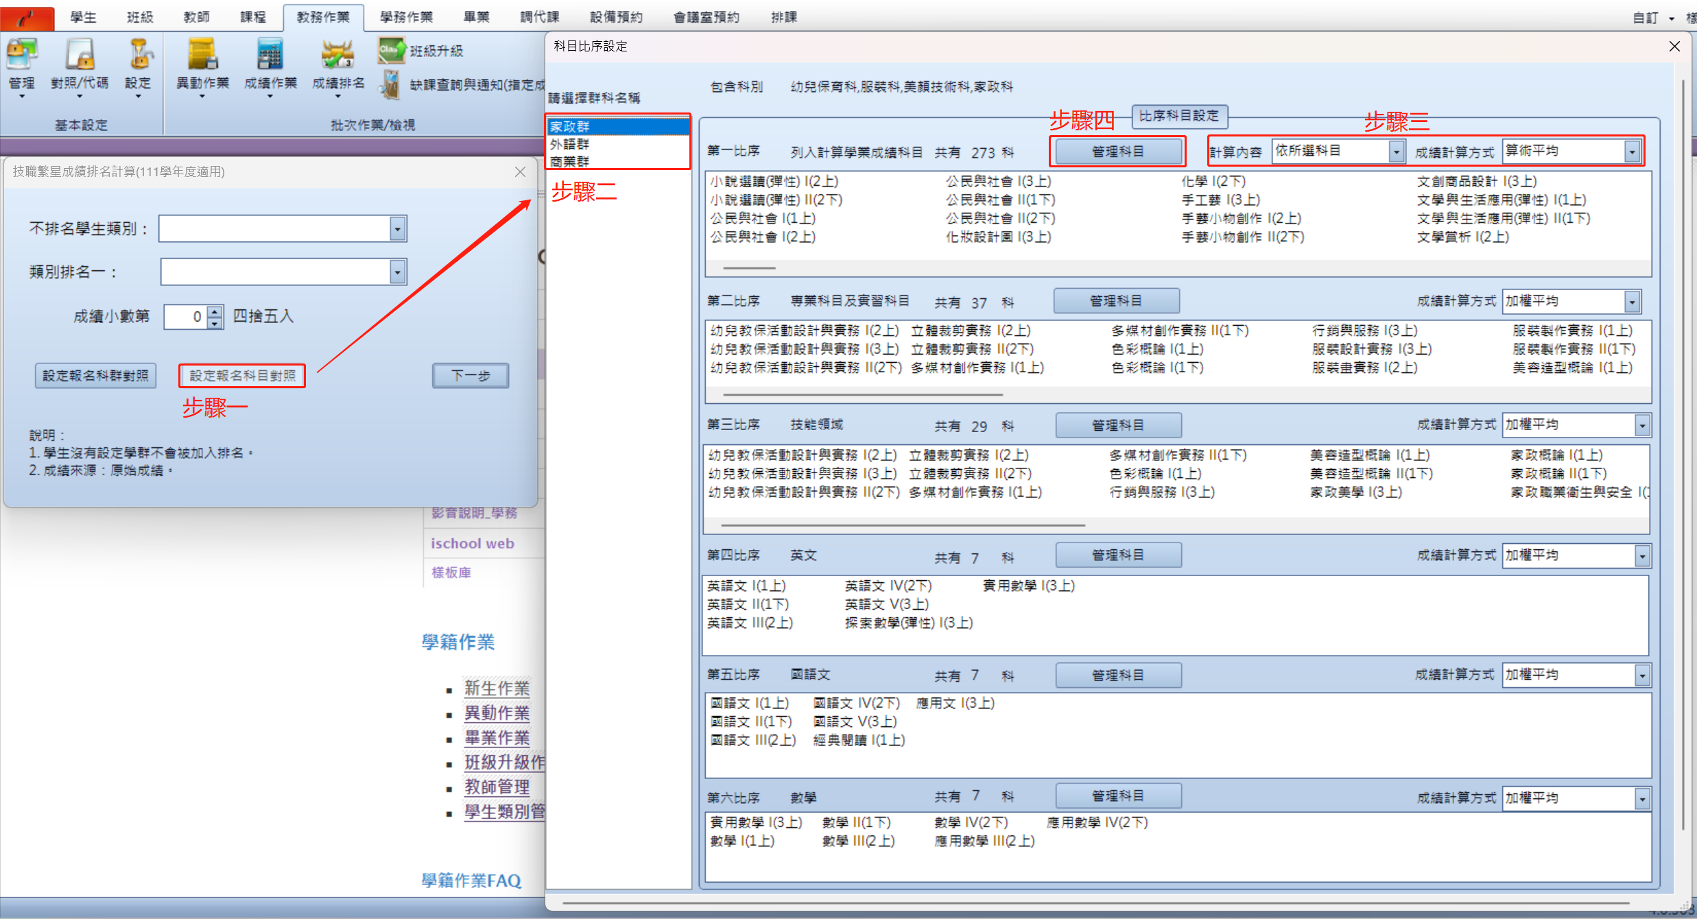Switch to the 課程 ribbon tab
Viewport: 1697px width, 919px height.
click(x=253, y=17)
